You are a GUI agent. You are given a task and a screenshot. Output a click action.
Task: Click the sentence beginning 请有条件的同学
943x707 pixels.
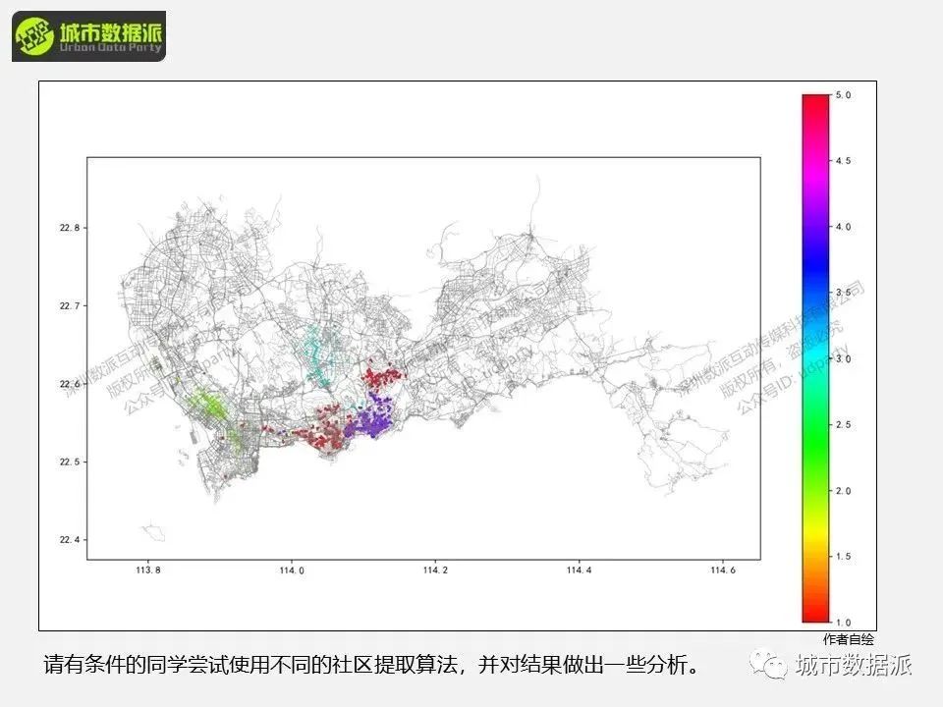click(371, 665)
